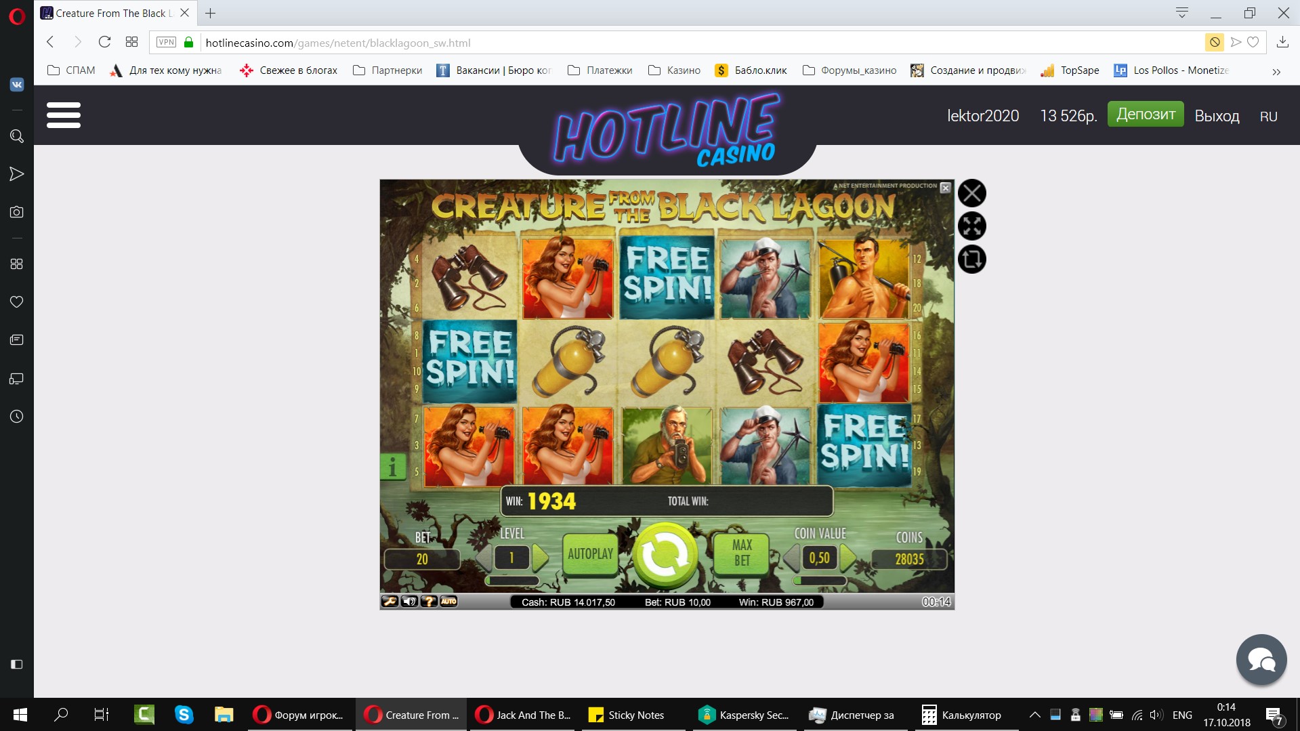Open the casino hamburger menu
Image resolution: width=1300 pixels, height=731 pixels.
tap(64, 115)
